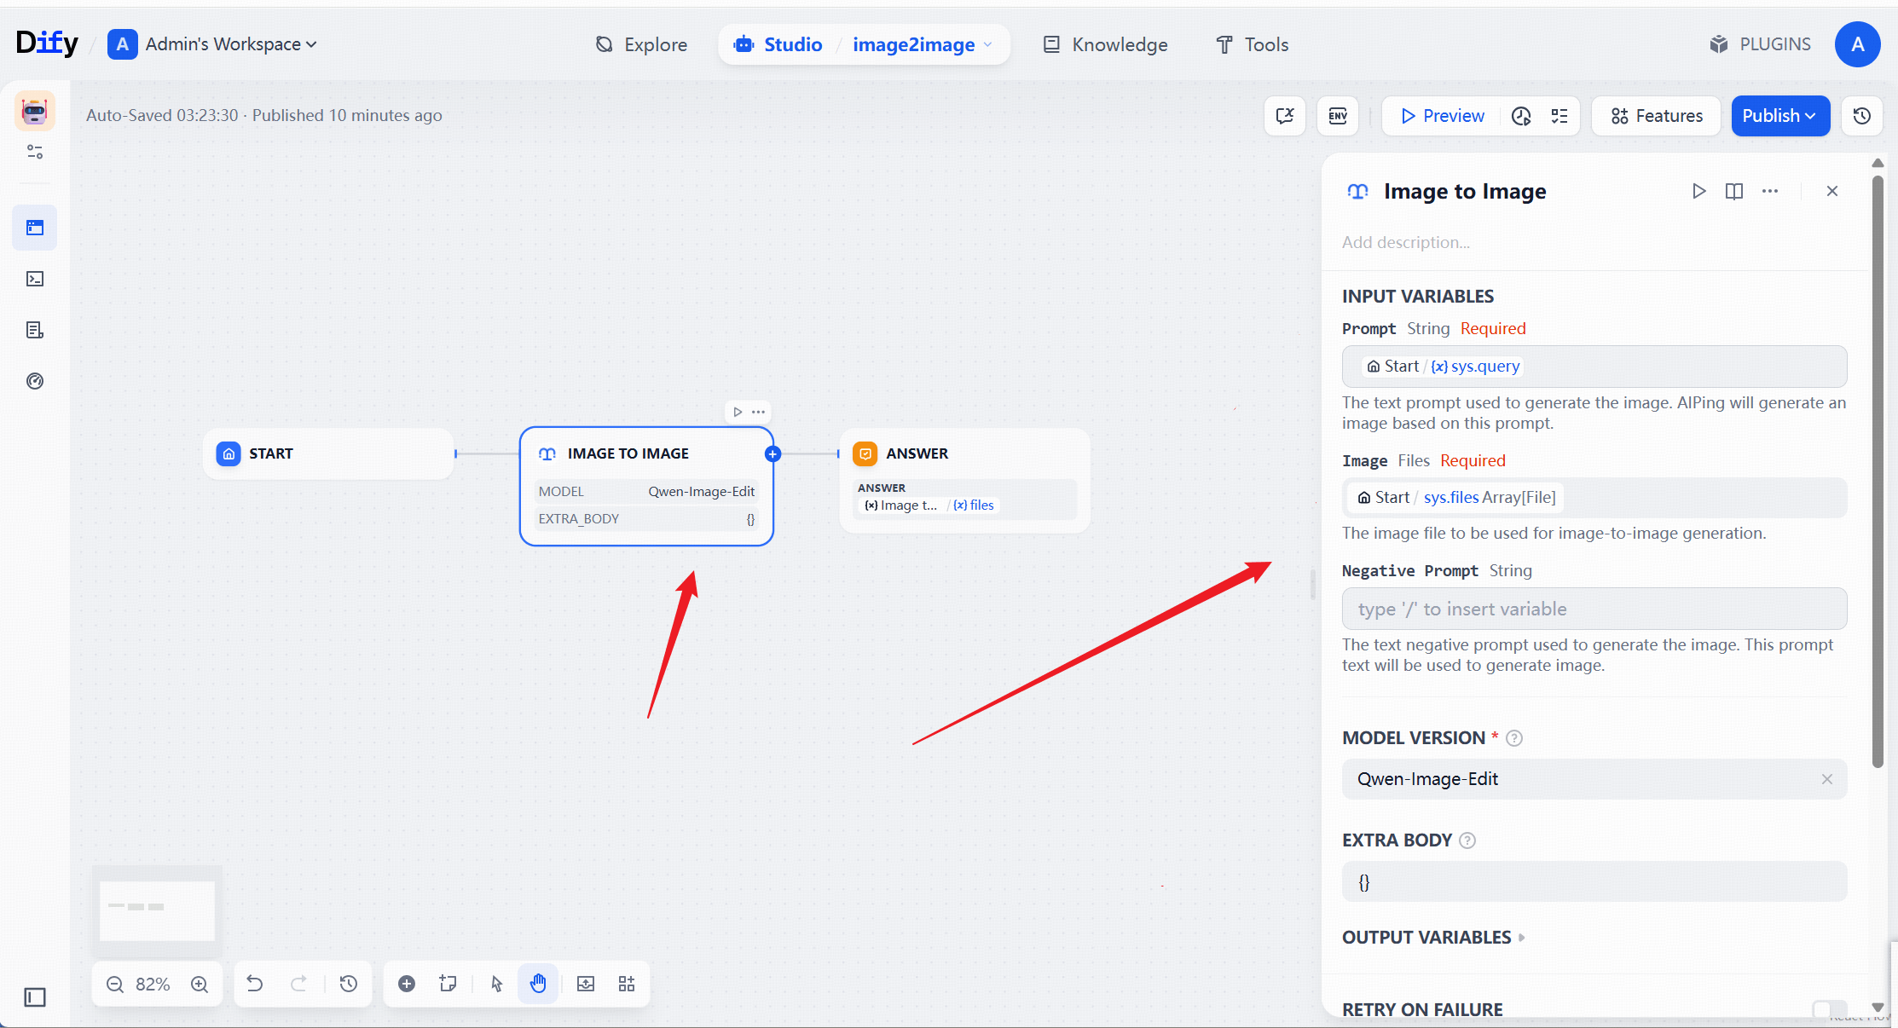Open the Features button
This screenshot has width=1898, height=1028.
[x=1657, y=116]
